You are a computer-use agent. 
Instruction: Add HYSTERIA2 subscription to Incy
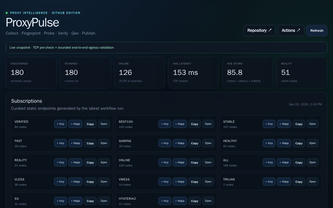(165, 201)
